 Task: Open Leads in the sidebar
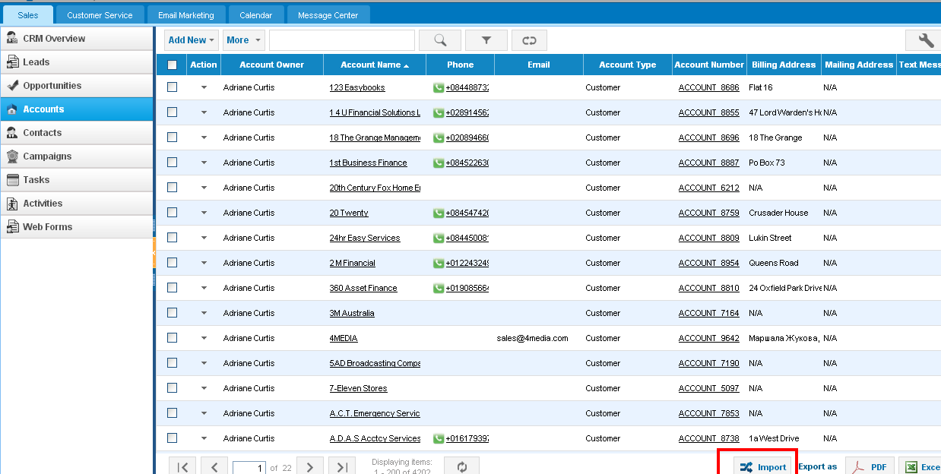point(77,62)
